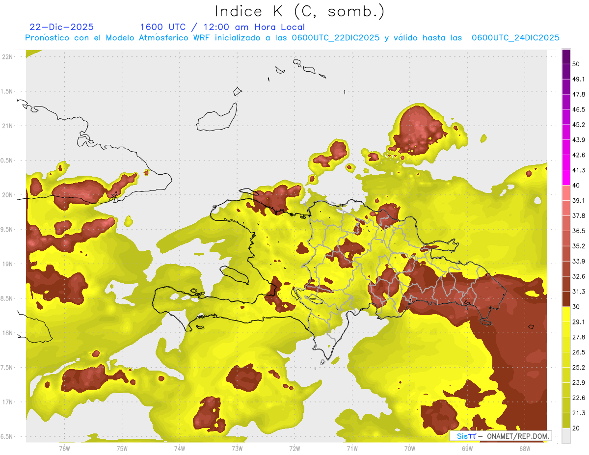Click the 22N latitude label
Viewport: 589px width, 455px height.
coord(8,57)
